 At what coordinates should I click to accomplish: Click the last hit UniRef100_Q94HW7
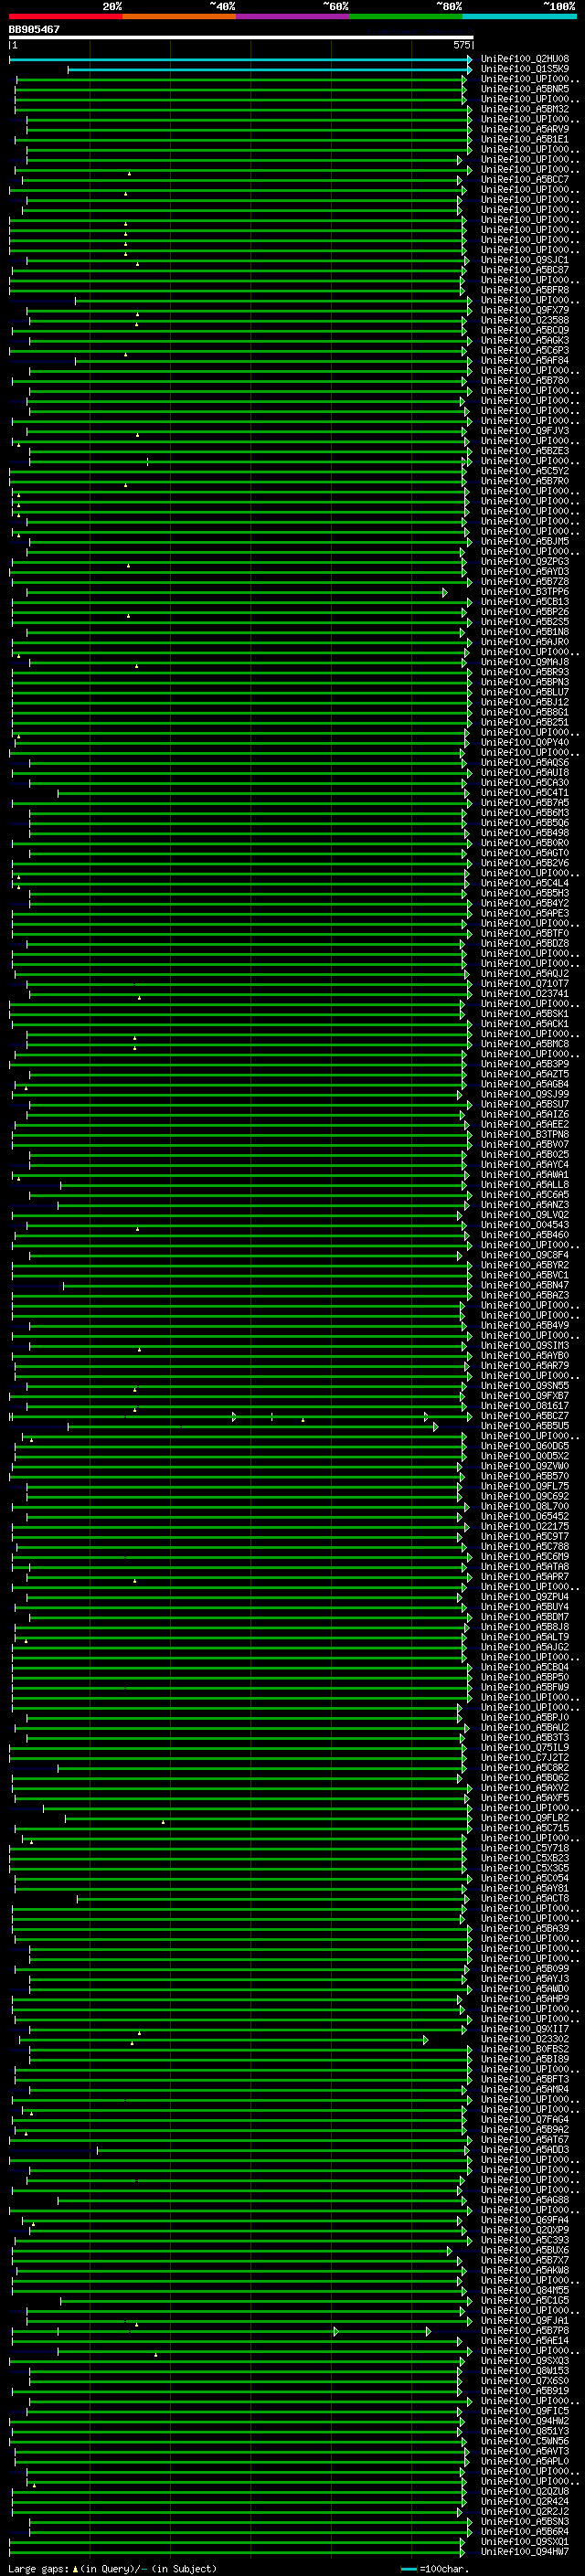525,2552
